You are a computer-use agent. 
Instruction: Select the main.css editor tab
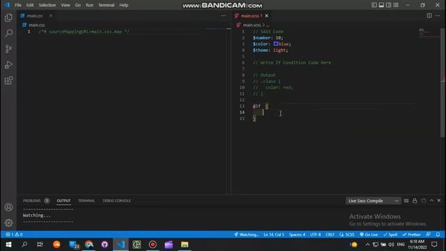(35, 15)
